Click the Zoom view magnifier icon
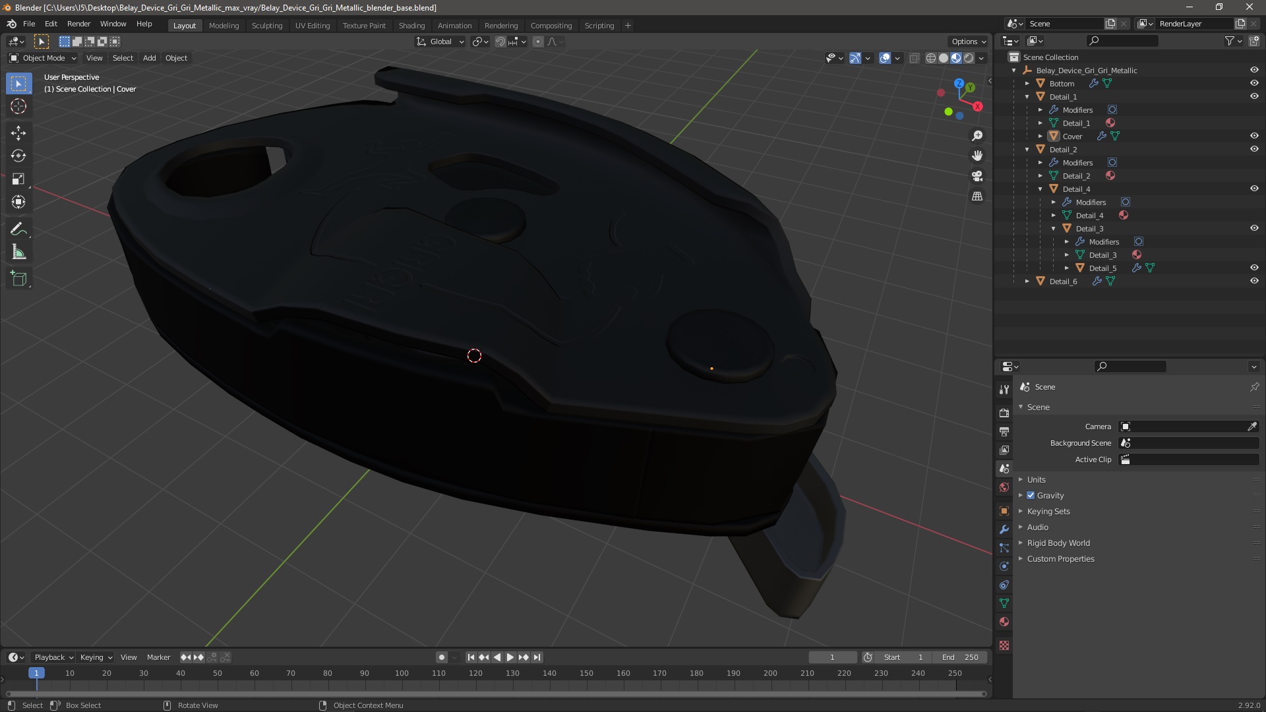This screenshot has height=712, width=1266. [x=977, y=136]
